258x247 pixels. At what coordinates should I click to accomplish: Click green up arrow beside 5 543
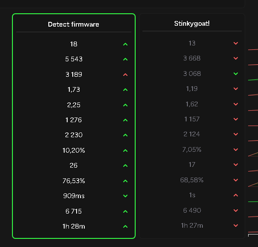point(125,59)
